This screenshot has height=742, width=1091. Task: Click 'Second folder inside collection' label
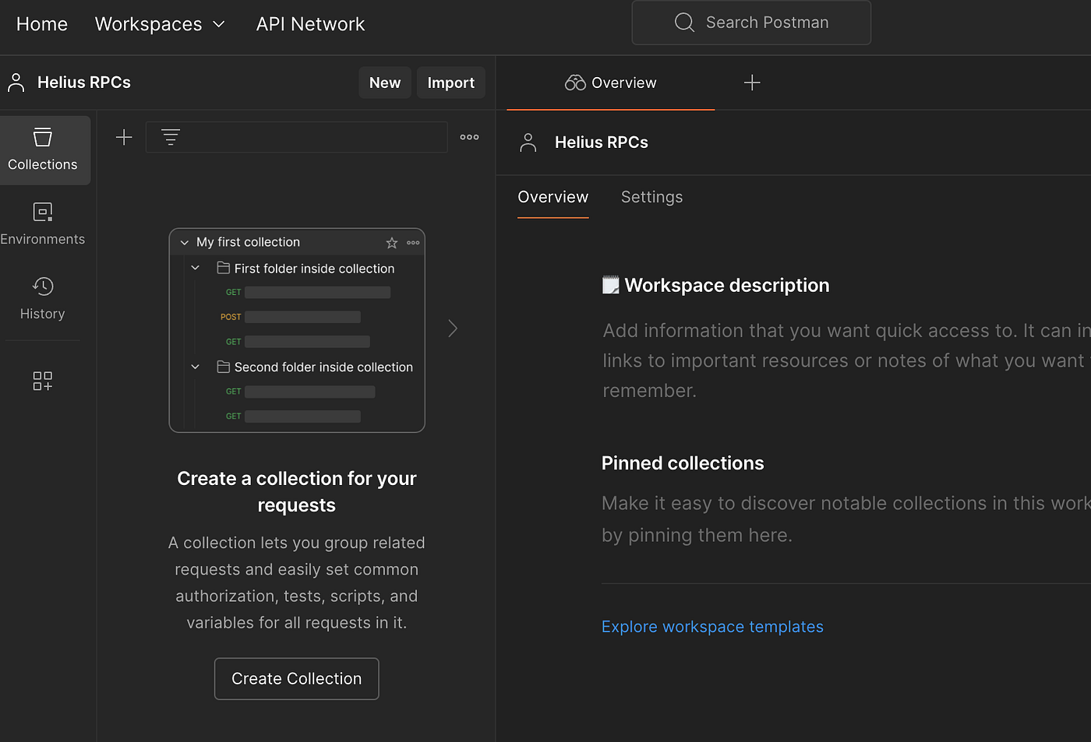click(323, 367)
